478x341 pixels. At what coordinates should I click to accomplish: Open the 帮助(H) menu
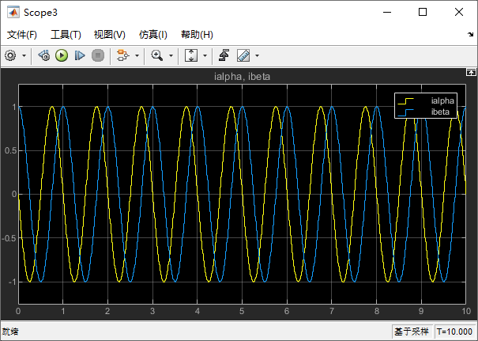pyautogui.click(x=197, y=35)
